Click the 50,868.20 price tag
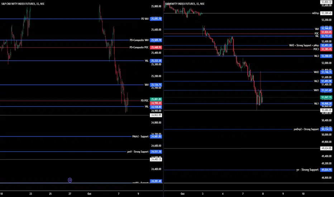334x197 pixels. click(x=326, y=104)
